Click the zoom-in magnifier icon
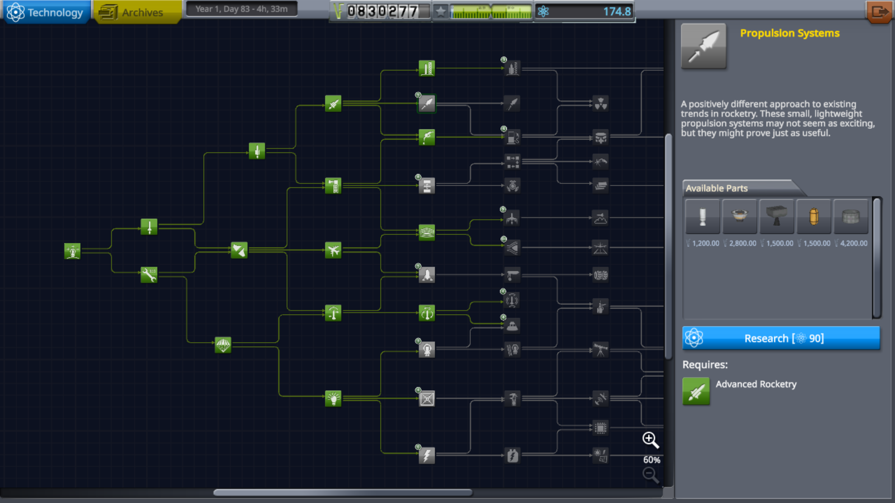The height and width of the screenshot is (503, 895). (650, 440)
